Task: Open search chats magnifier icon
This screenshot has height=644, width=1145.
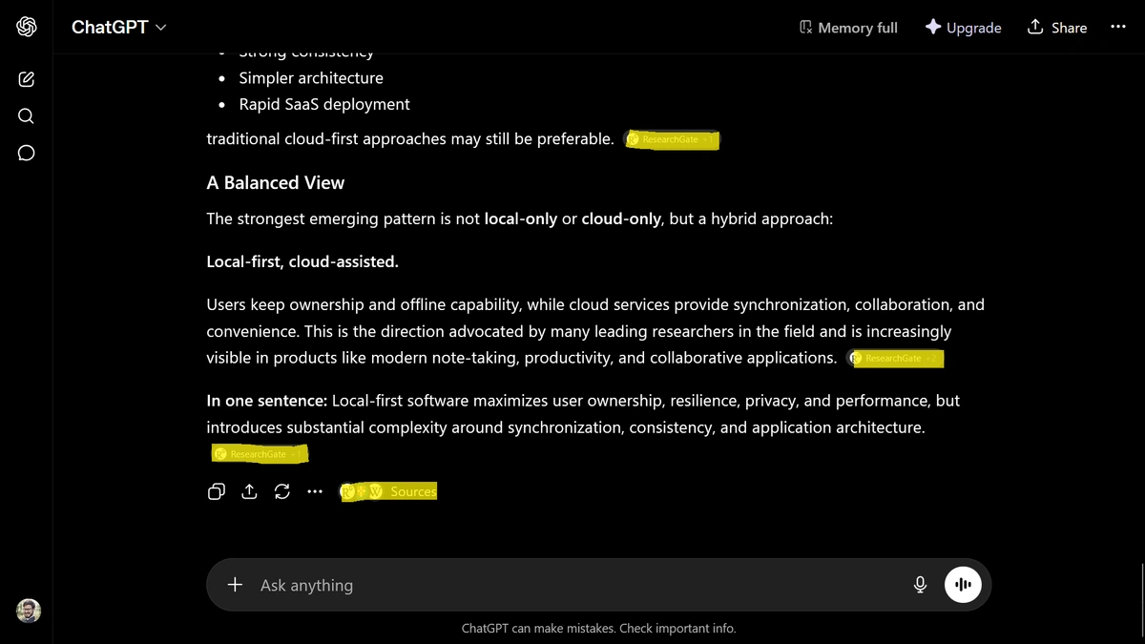Action: tap(27, 116)
